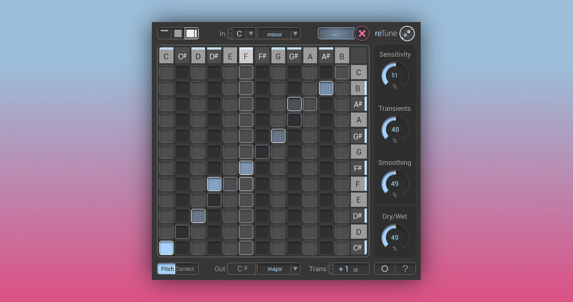Click the Dry/Wet knob

pos(394,237)
